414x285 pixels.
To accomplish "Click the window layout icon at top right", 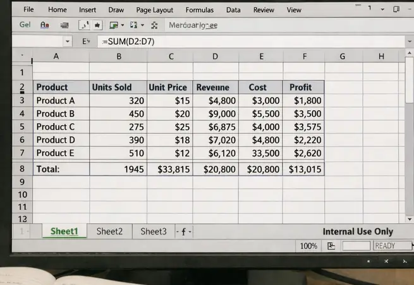I will point(396,9).
